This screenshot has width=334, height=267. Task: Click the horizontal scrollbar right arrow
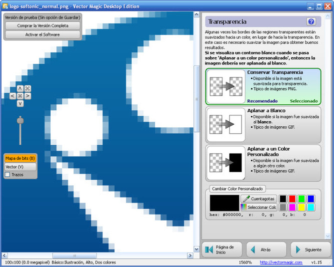coord(190,256)
